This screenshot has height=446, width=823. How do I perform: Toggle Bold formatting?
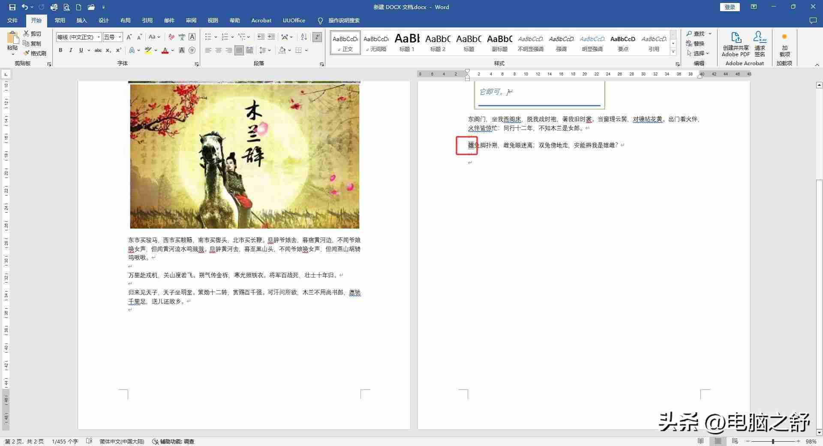coord(60,50)
